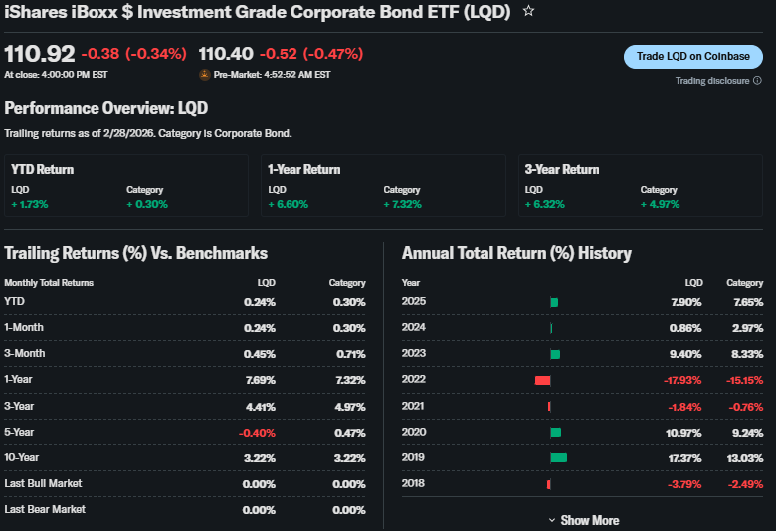The width and height of the screenshot is (776, 531).
Task: Click the star icon to follow LQD
Action: pos(528,12)
